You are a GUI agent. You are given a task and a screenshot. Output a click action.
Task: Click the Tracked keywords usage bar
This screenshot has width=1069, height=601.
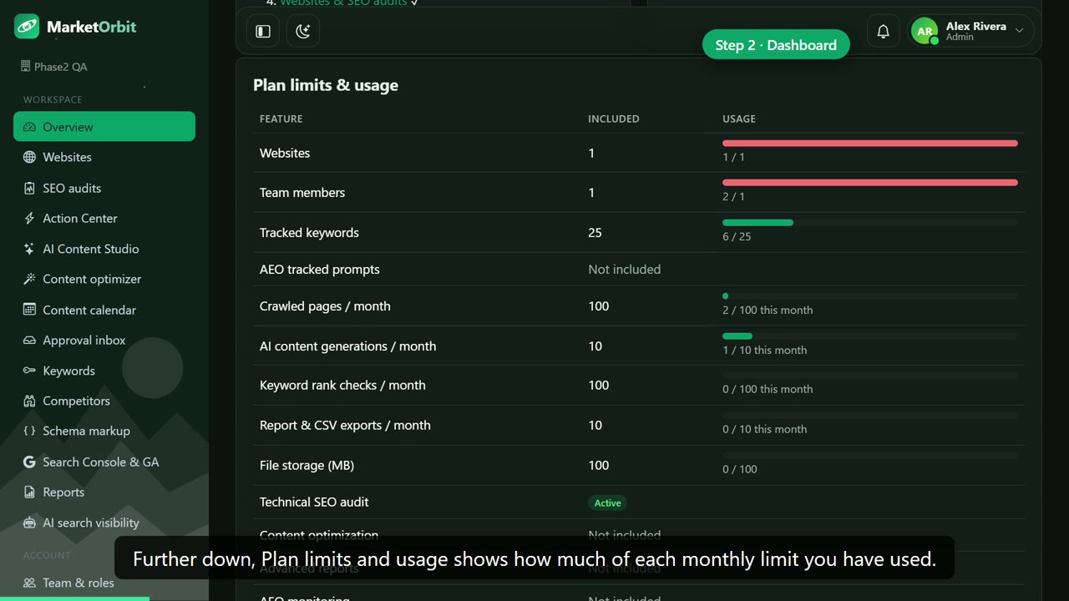870,223
